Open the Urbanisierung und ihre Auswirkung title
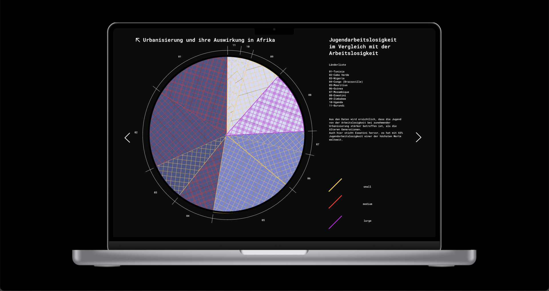This screenshot has width=549, height=291. tap(209, 40)
